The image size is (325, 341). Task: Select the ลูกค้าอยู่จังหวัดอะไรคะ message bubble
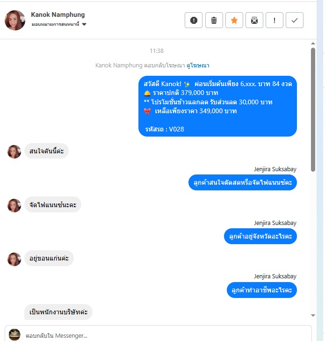(260, 236)
